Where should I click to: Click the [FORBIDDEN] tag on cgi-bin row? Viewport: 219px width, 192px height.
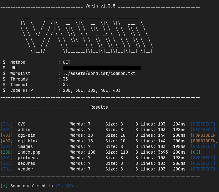204,135
